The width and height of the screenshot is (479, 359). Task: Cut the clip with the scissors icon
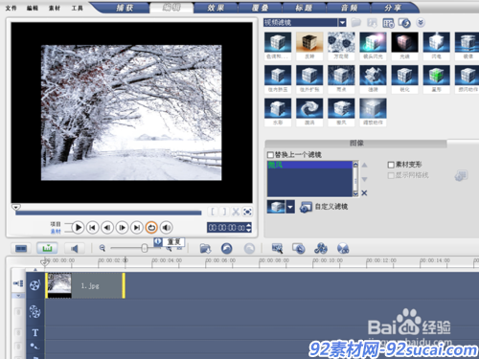tap(236, 212)
